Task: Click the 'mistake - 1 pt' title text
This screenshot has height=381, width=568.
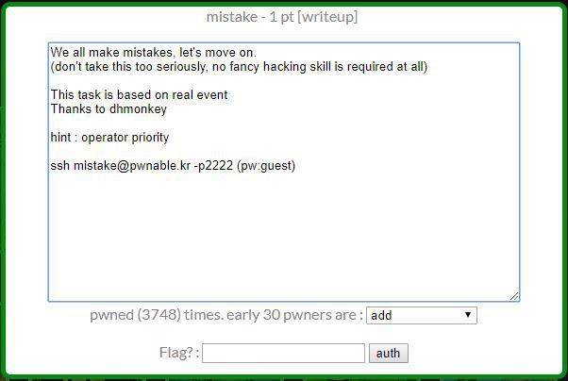Action: tap(250, 17)
